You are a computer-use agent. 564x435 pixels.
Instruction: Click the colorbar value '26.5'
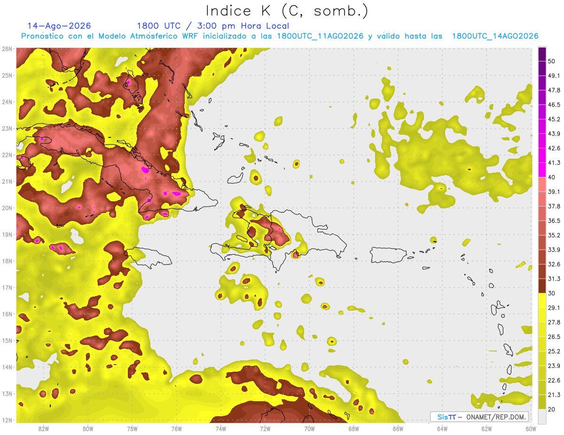554,337
